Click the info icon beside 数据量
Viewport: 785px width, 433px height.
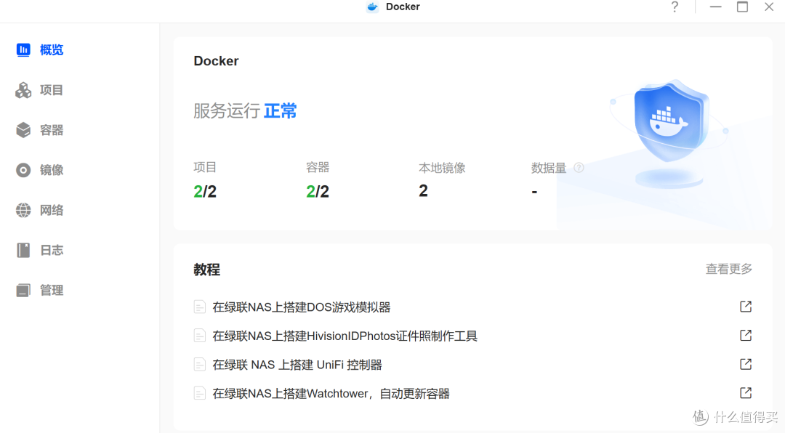[579, 168]
